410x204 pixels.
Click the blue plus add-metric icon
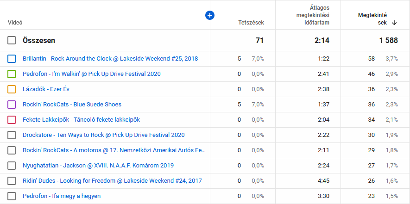pos(210,15)
